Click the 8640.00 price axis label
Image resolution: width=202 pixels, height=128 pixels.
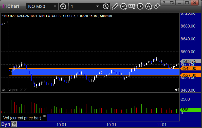(188, 39)
